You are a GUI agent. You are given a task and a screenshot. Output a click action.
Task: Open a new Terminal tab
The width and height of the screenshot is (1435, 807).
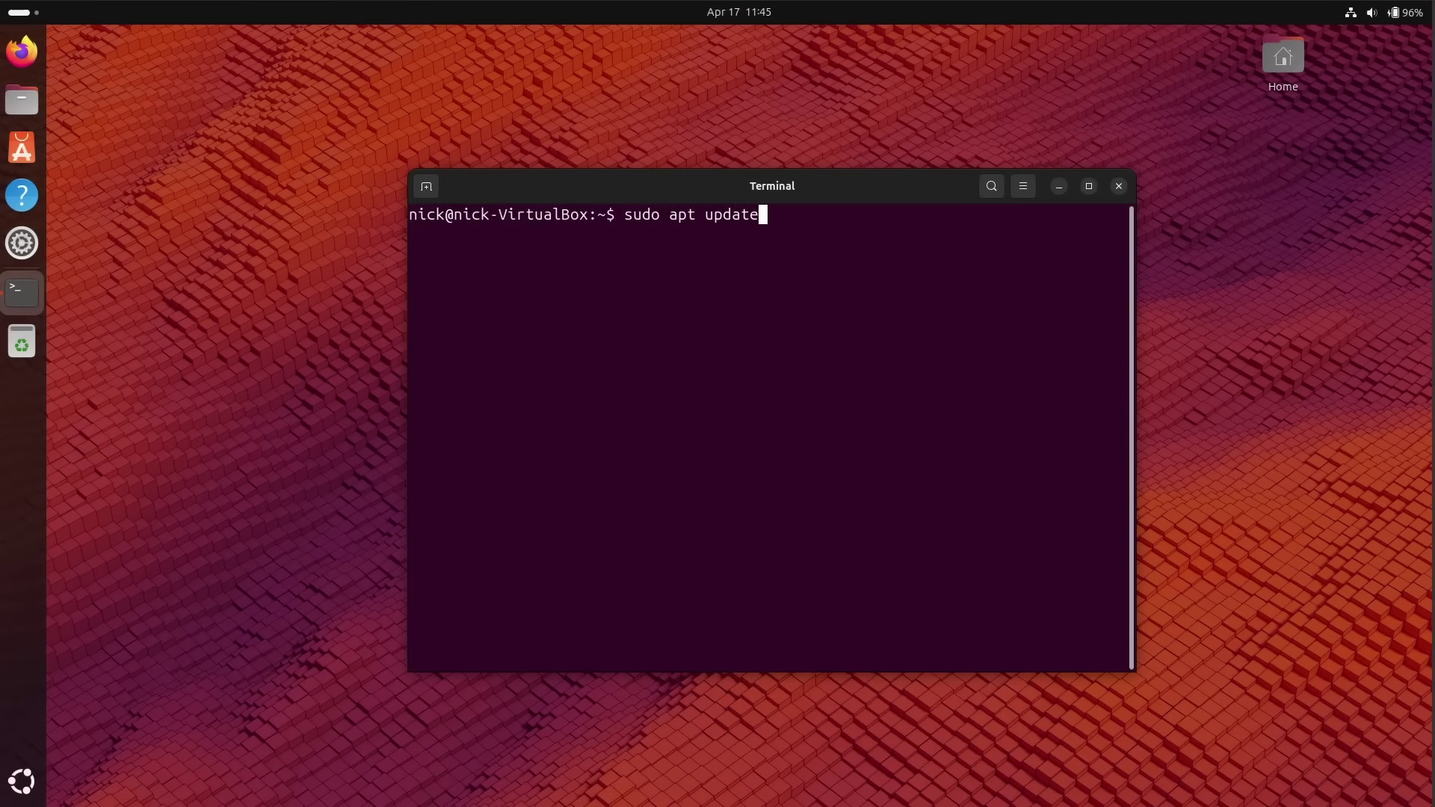426,186
